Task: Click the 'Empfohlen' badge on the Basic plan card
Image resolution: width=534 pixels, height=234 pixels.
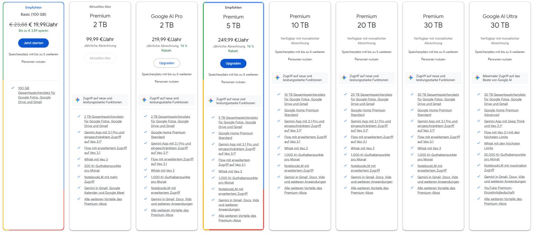Action: 33,7
